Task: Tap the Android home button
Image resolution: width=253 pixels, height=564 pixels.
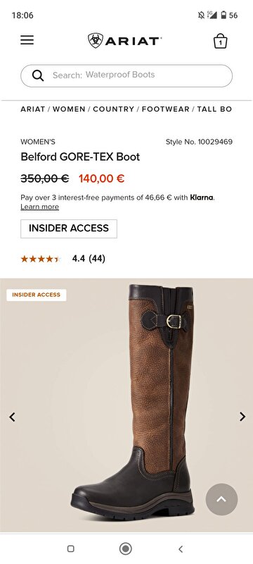Action: [x=125, y=548]
